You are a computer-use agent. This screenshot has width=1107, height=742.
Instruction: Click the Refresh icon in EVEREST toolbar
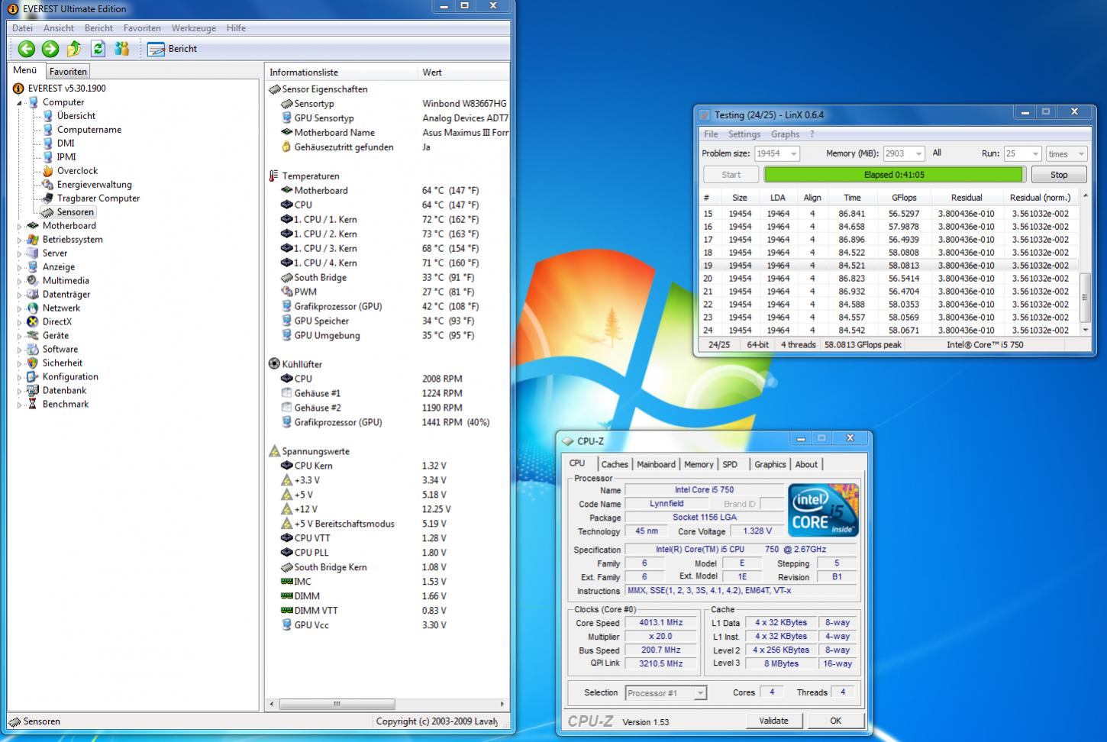click(98, 49)
